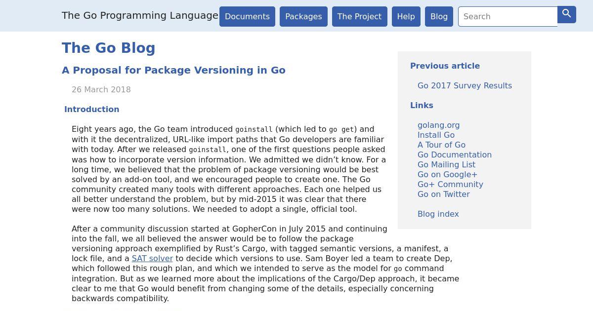Open the Documents menu
The width and height of the screenshot is (593, 311).
click(247, 16)
